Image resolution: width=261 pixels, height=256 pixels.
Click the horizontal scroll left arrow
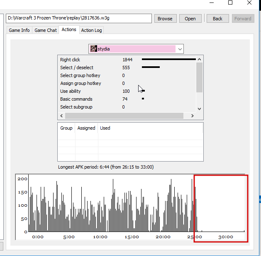[61, 116]
